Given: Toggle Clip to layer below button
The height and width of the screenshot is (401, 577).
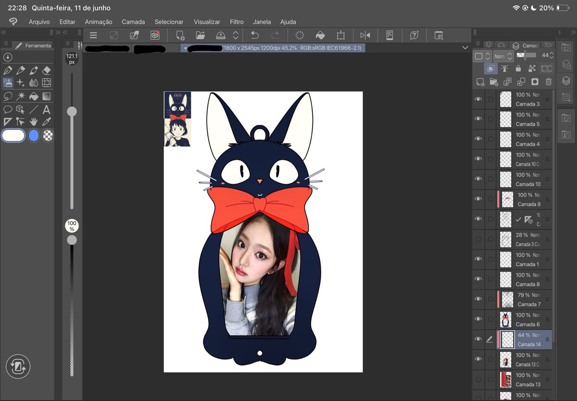Looking at the screenshot, I should click(490, 68).
